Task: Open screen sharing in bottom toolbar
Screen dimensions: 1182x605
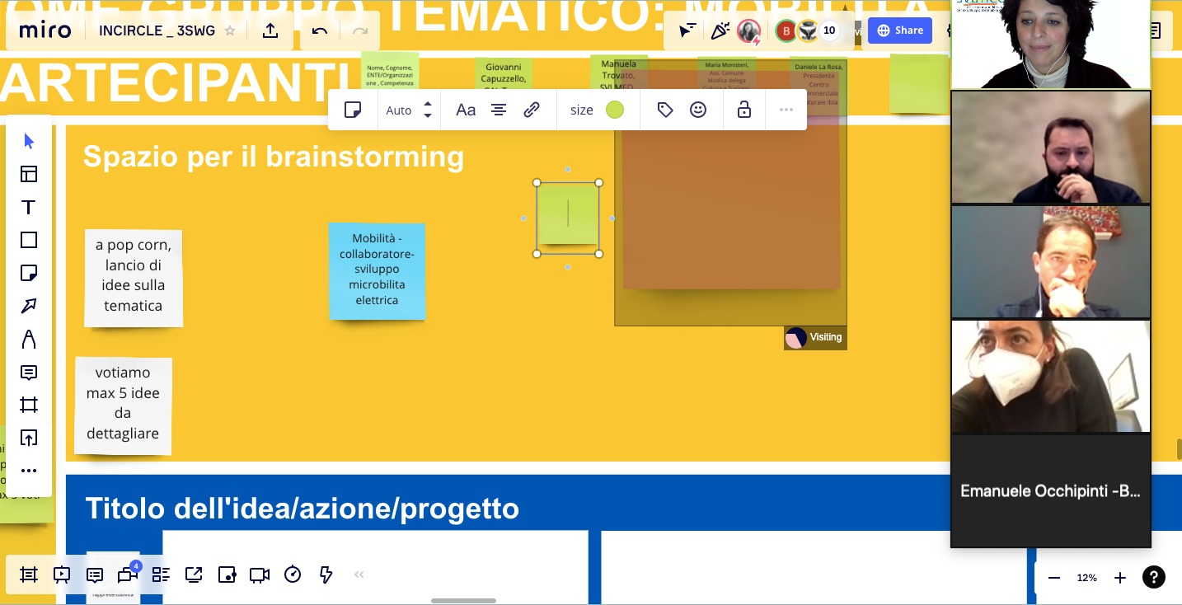Action: pos(194,575)
